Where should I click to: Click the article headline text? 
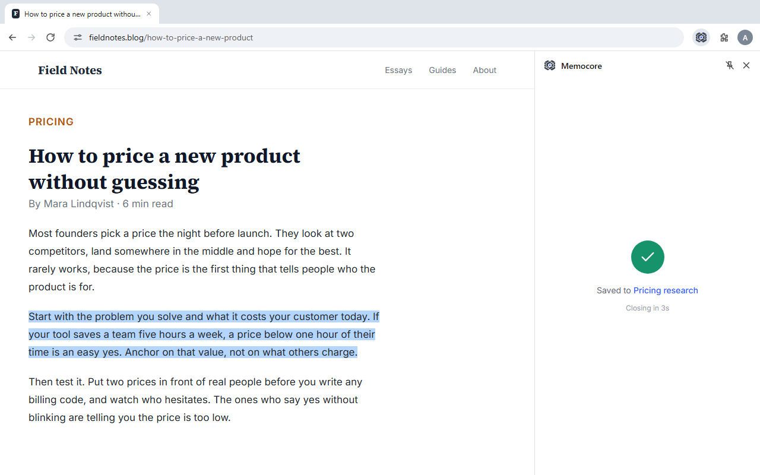click(x=164, y=169)
